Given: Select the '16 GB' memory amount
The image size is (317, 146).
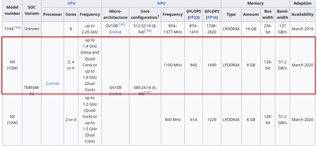Looking at the screenshot, I should click(x=251, y=29).
